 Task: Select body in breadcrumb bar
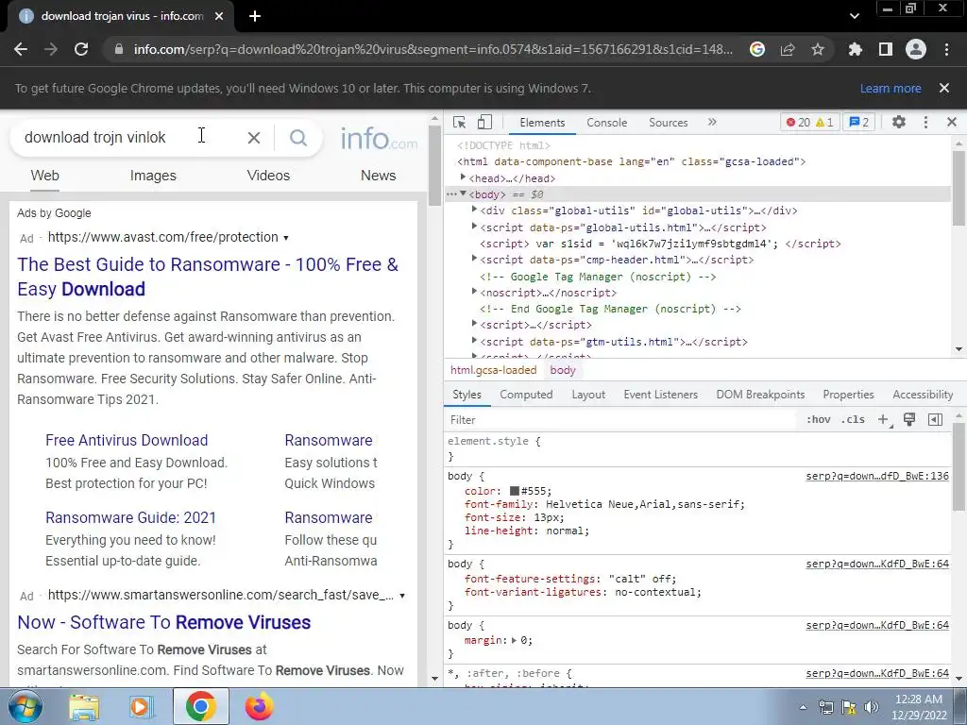pos(563,370)
